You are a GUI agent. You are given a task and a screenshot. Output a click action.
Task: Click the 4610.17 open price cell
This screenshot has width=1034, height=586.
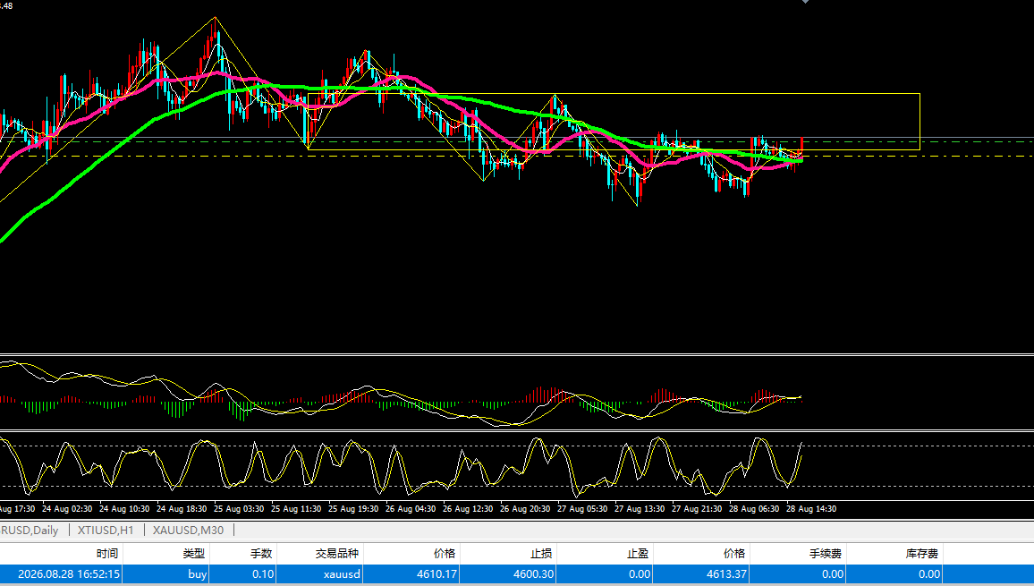[x=437, y=574]
